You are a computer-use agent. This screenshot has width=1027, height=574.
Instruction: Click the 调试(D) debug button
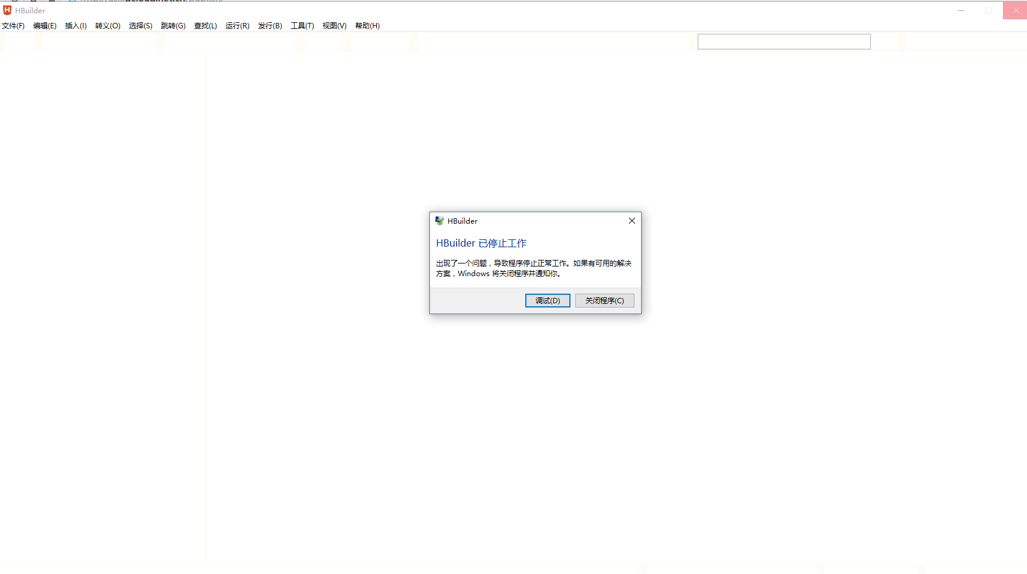[x=548, y=300]
